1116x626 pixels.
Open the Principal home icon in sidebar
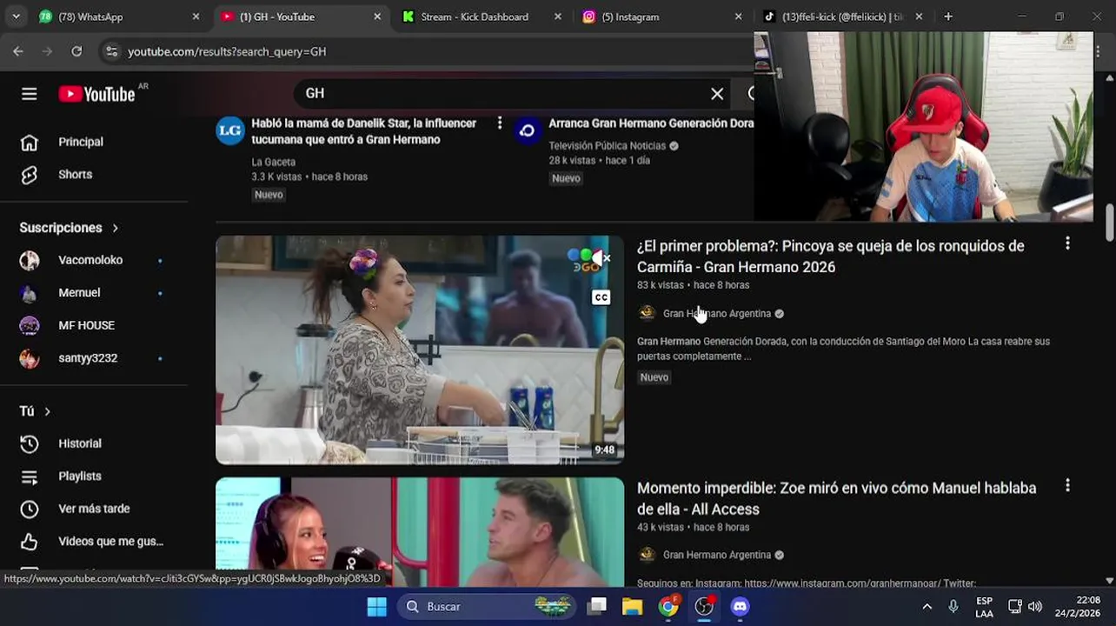[30, 142]
